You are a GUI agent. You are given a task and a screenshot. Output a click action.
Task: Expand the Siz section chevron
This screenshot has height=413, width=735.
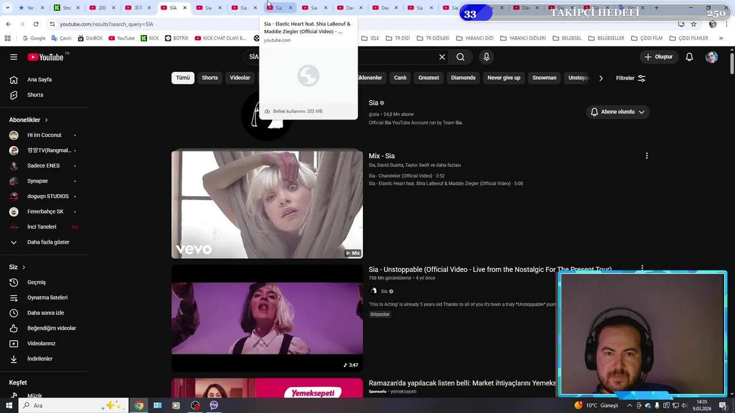click(24, 267)
